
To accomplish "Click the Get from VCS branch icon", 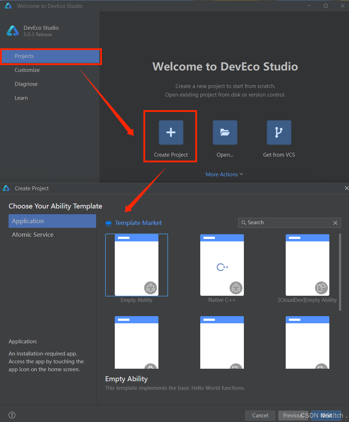I will pos(279,132).
